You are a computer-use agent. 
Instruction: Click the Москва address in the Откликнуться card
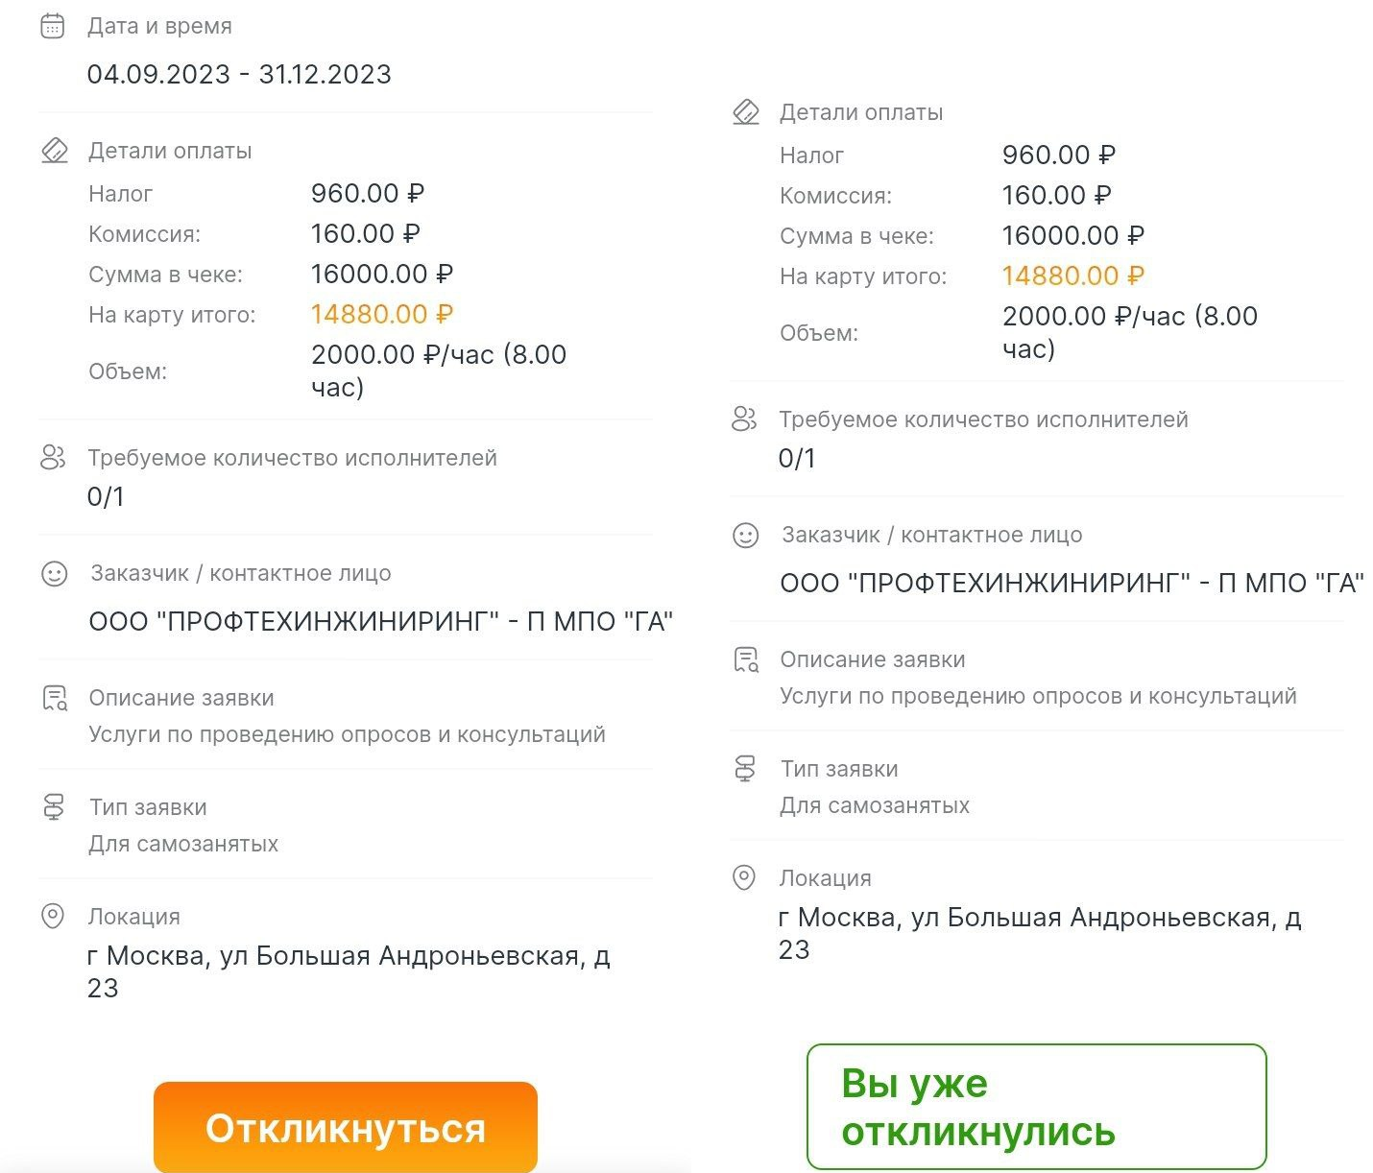(x=348, y=970)
